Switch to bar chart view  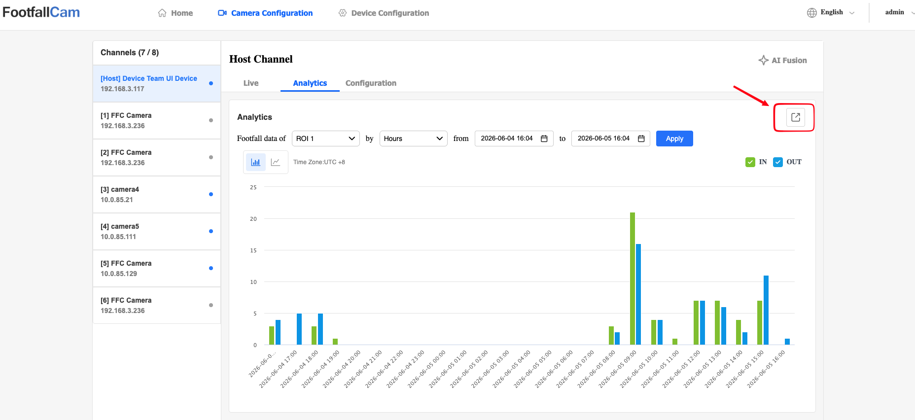(255, 162)
